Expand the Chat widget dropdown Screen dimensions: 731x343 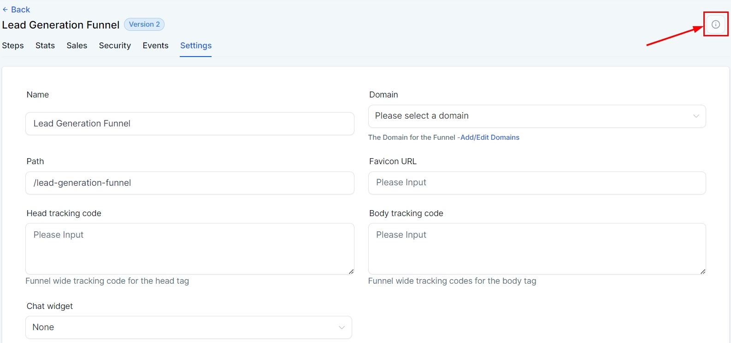(x=189, y=327)
